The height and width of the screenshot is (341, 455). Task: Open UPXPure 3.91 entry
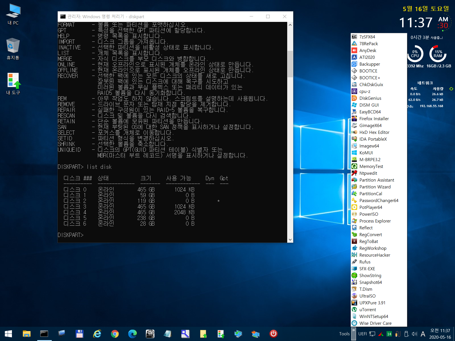[379, 303]
